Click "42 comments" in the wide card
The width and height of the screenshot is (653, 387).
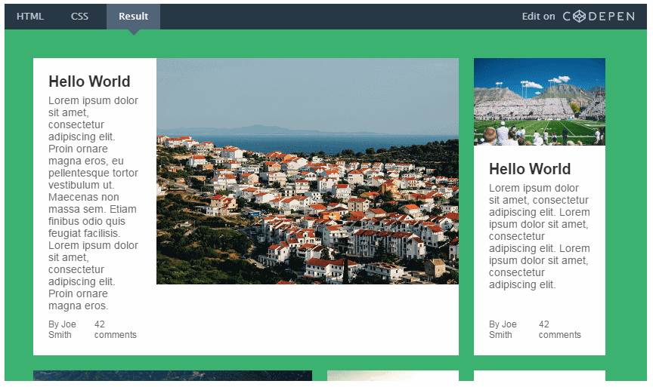pyautogui.click(x=116, y=330)
